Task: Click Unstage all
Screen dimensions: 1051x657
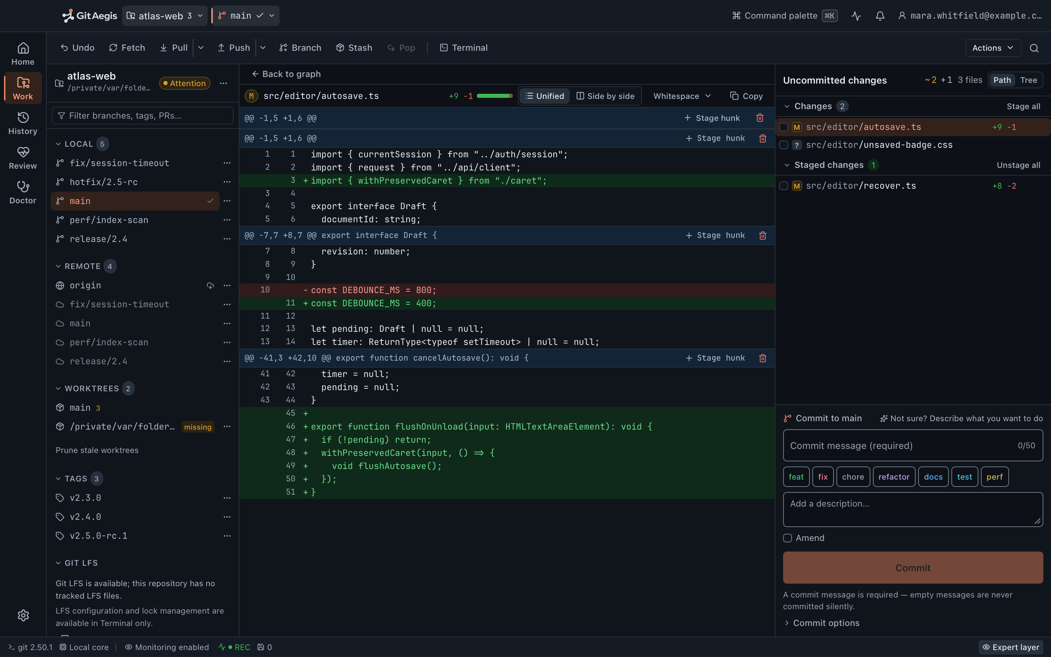Action: pyautogui.click(x=1018, y=165)
